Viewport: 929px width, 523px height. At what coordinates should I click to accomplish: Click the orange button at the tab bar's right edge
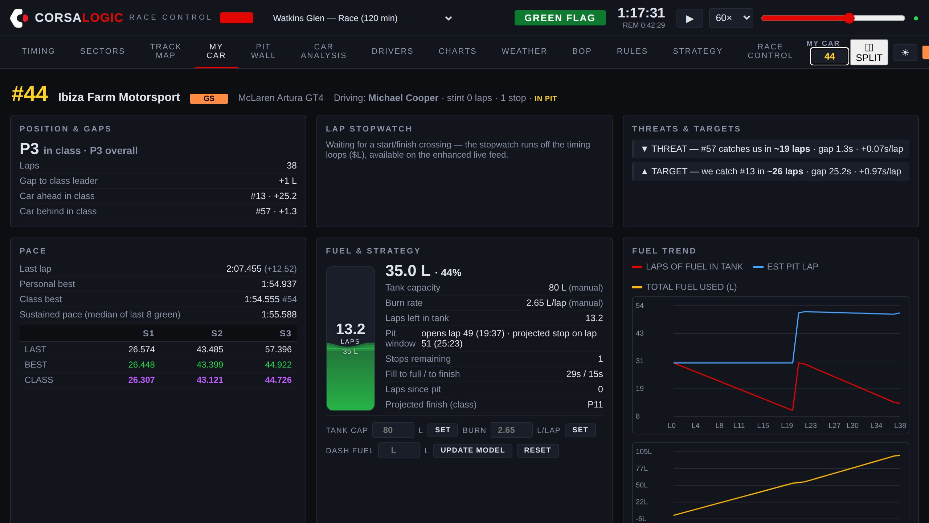point(926,53)
